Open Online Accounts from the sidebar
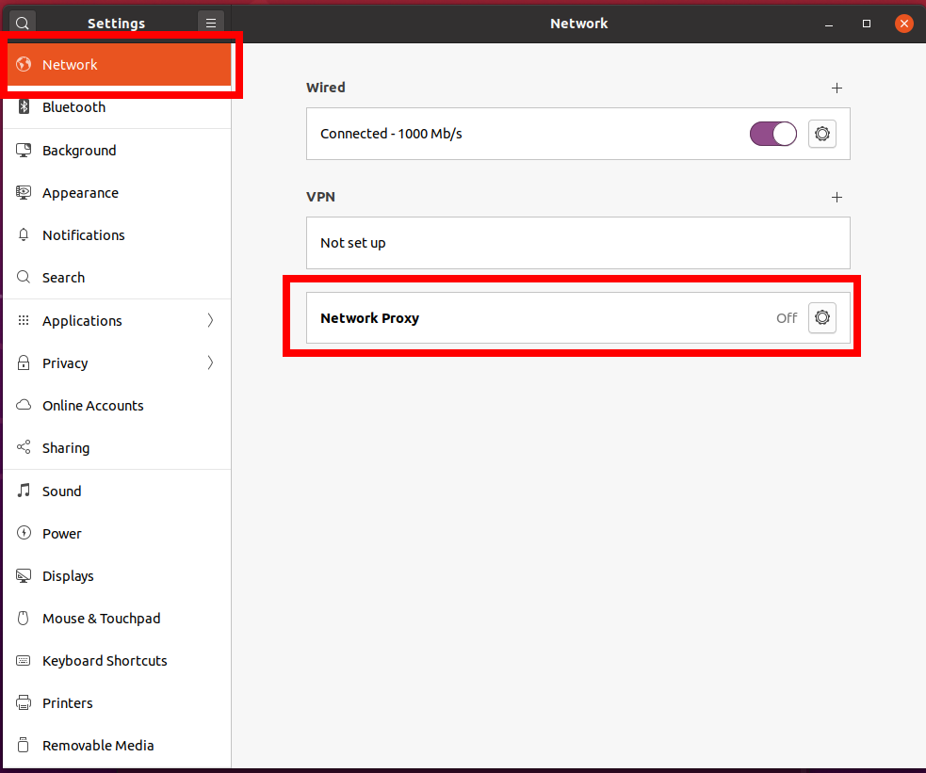This screenshot has width=926, height=773. pyautogui.click(x=92, y=405)
